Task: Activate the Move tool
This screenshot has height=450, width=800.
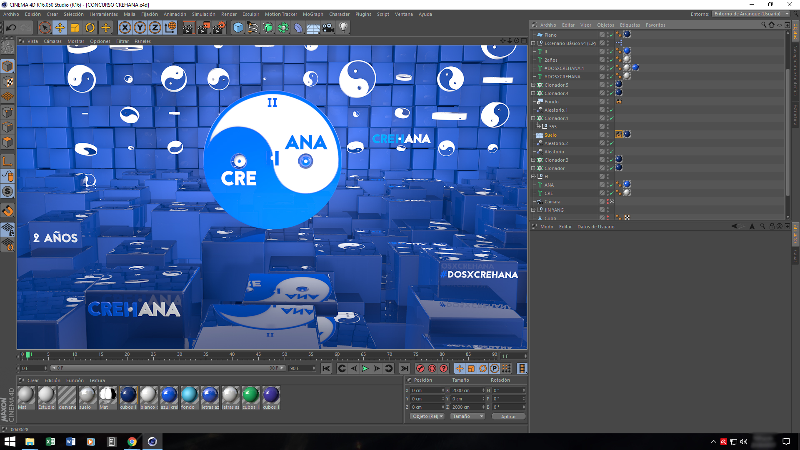Action: (60, 28)
